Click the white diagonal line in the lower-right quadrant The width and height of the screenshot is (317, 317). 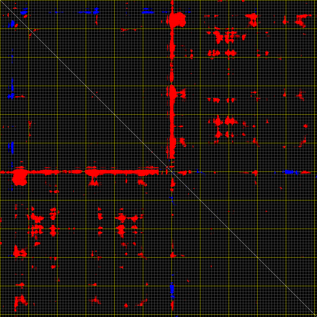(x=243, y=243)
